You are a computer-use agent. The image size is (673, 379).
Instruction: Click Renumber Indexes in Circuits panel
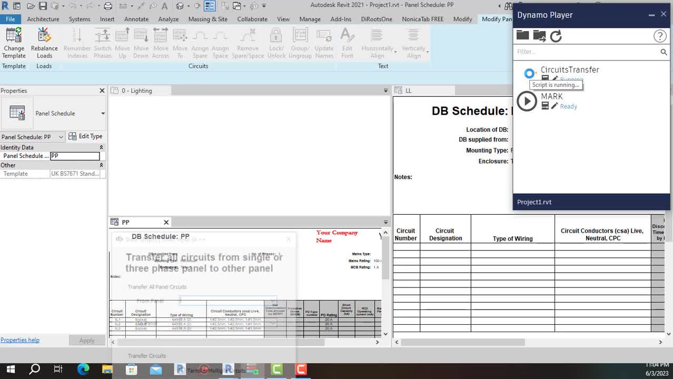(77, 43)
